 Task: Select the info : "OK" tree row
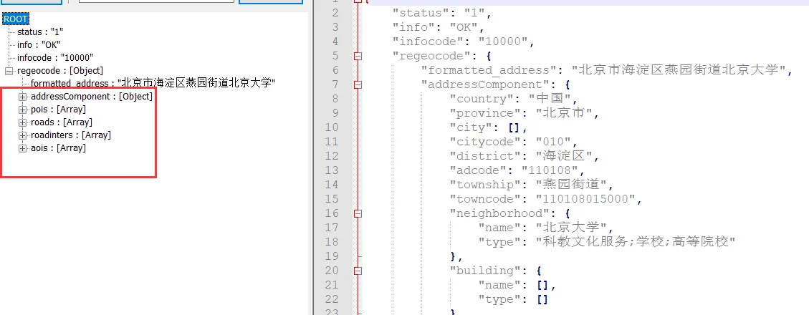(39, 45)
